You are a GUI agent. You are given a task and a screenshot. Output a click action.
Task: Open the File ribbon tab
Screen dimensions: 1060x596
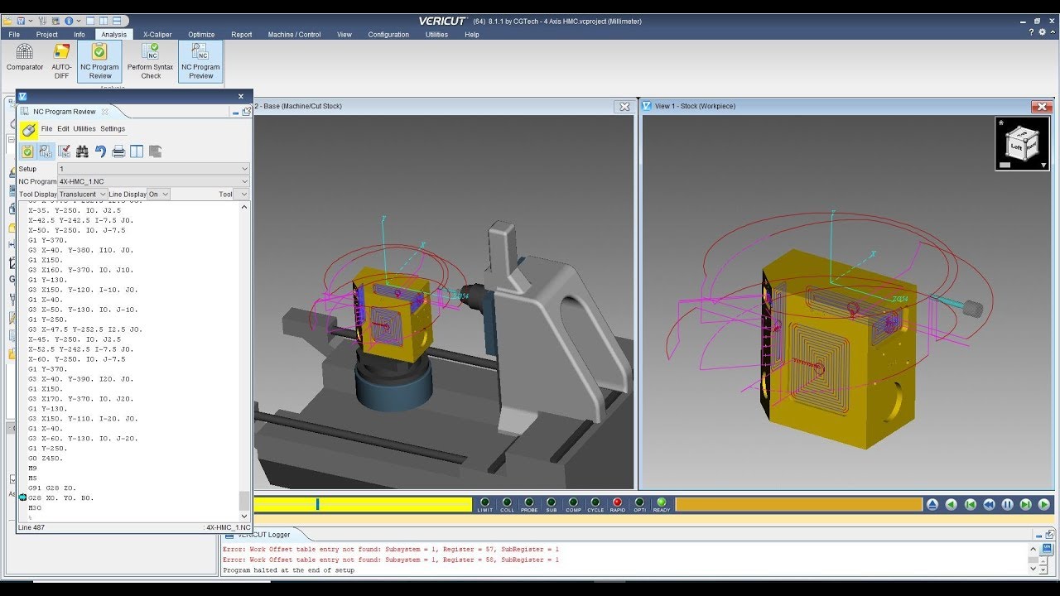[14, 35]
